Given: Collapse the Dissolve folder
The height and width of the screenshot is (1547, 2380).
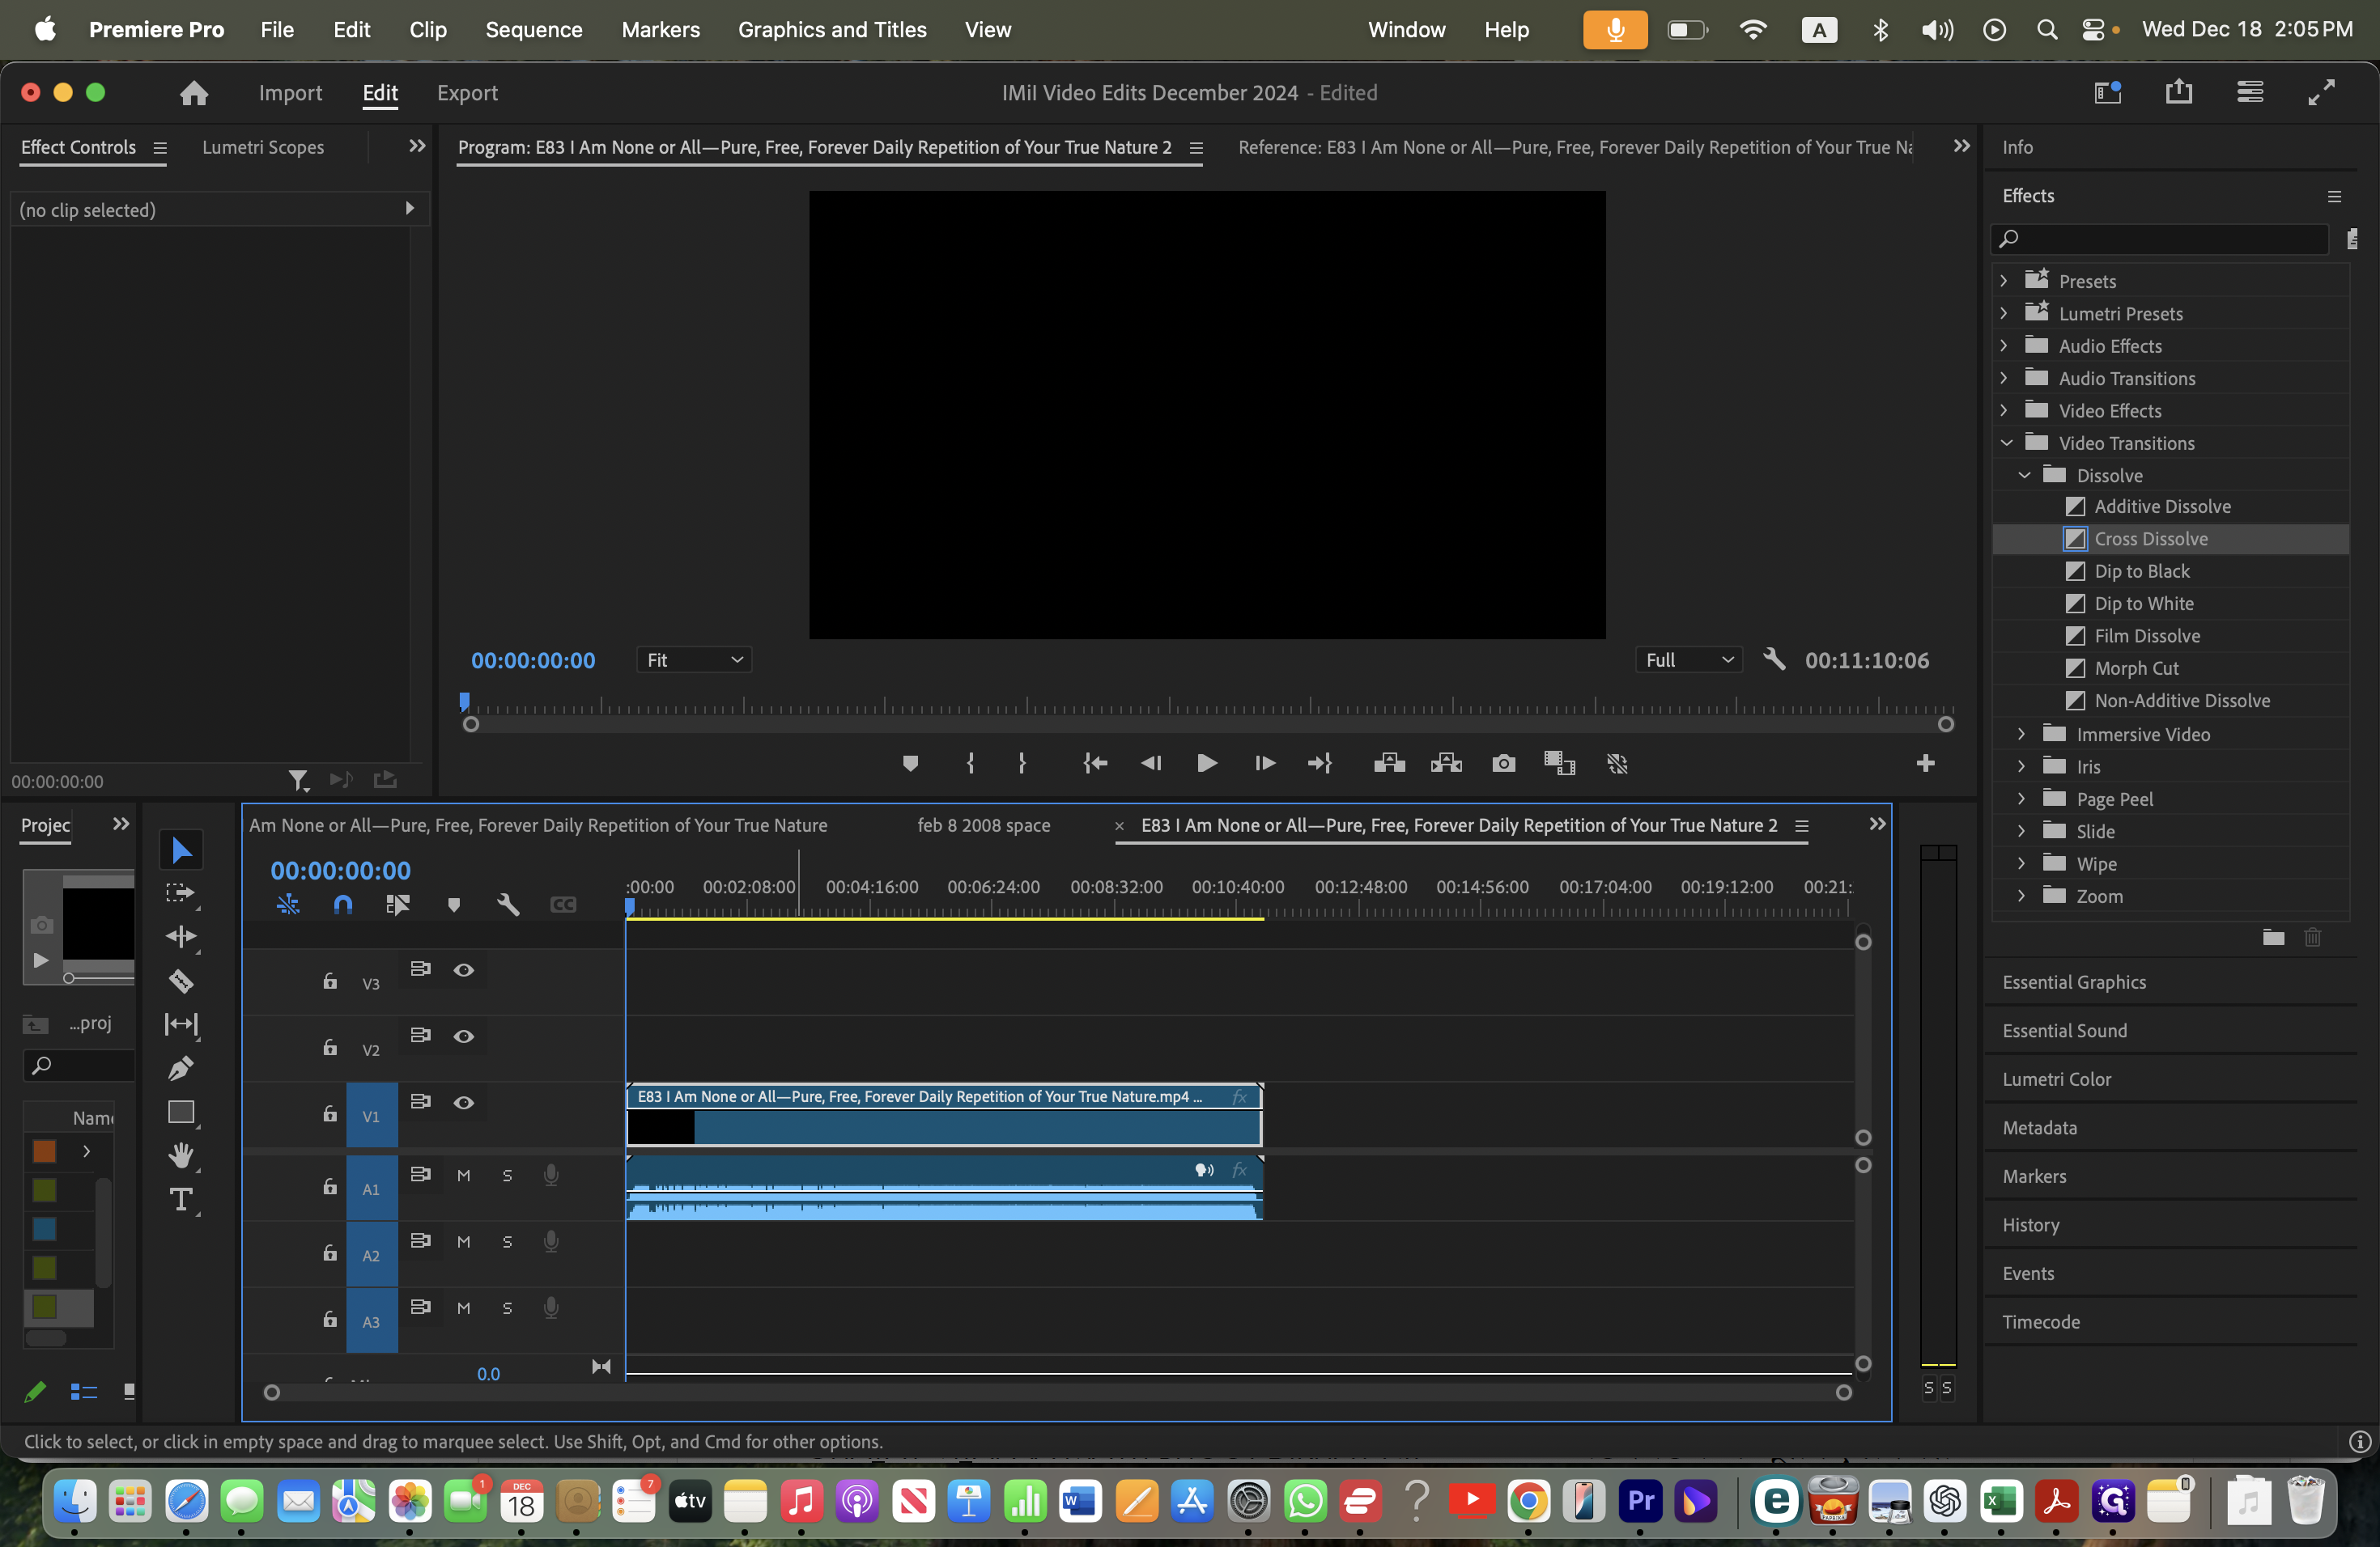Looking at the screenshot, I should pyautogui.click(x=2024, y=476).
